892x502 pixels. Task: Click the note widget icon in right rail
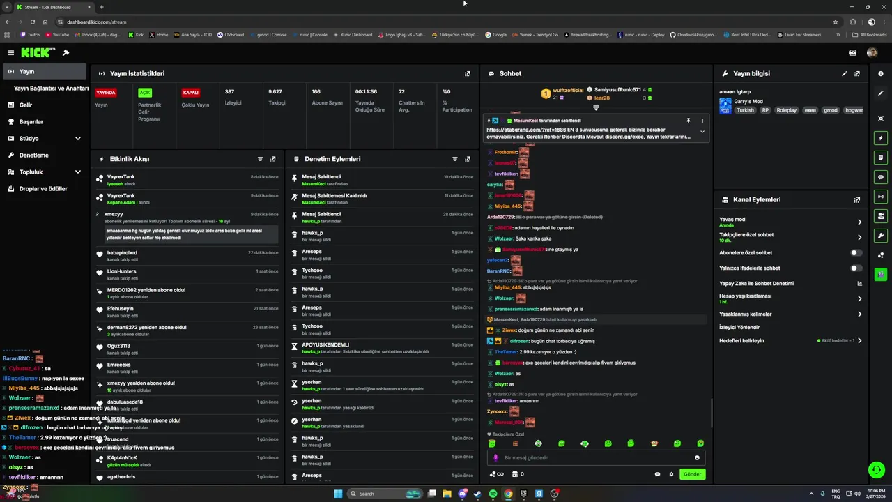[881, 158]
